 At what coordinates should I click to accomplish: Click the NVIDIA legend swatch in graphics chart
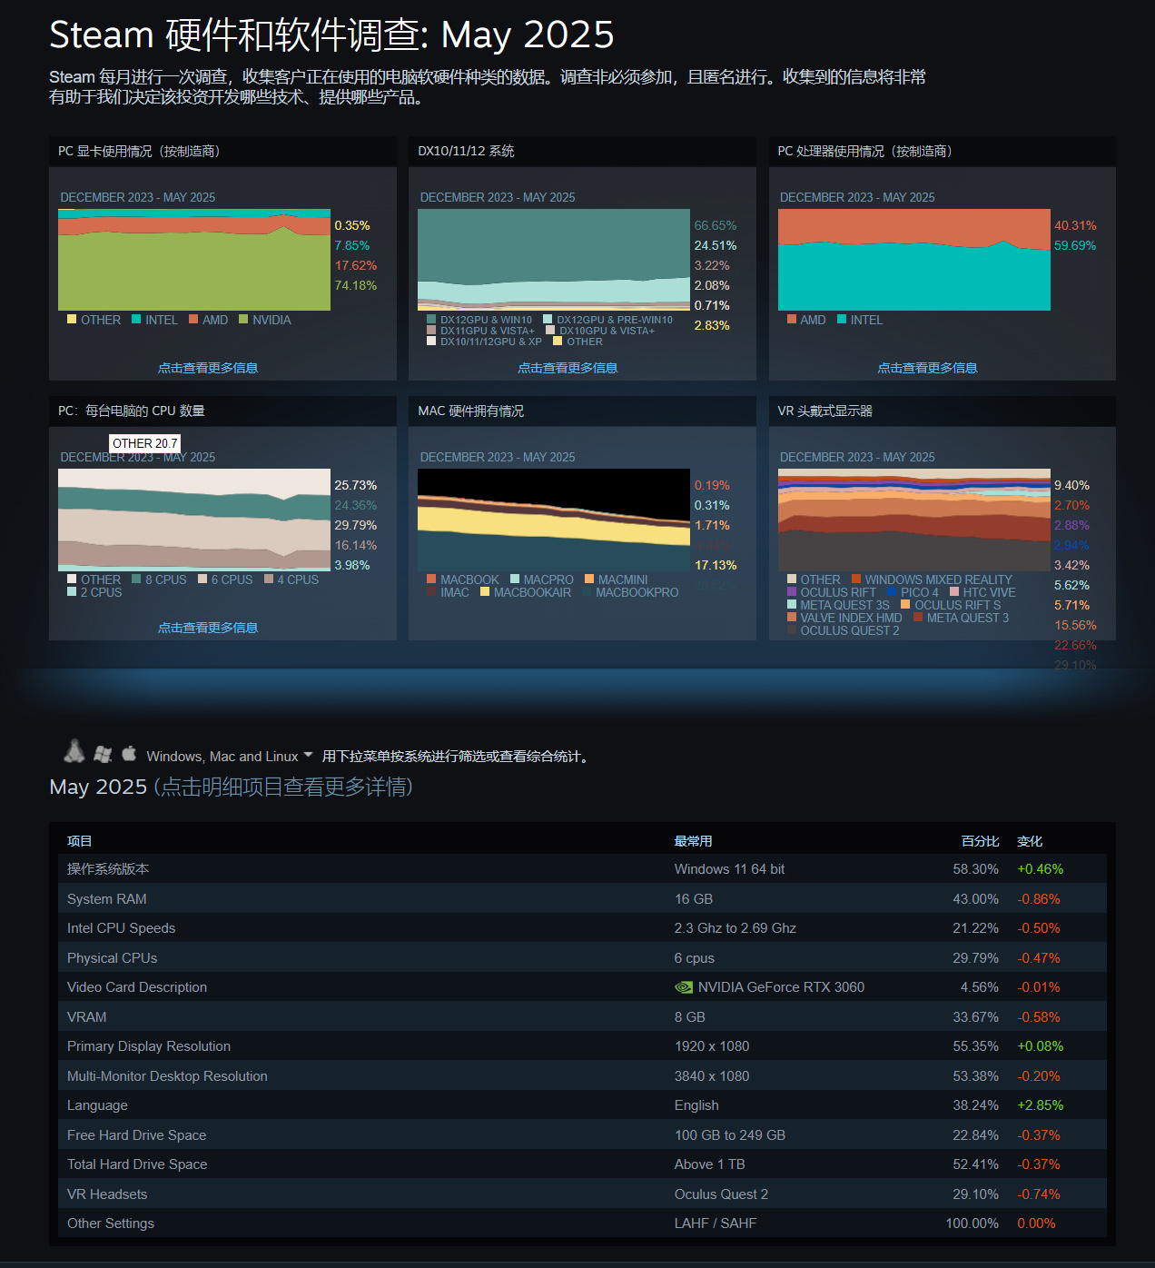pyautogui.click(x=243, y=319)
